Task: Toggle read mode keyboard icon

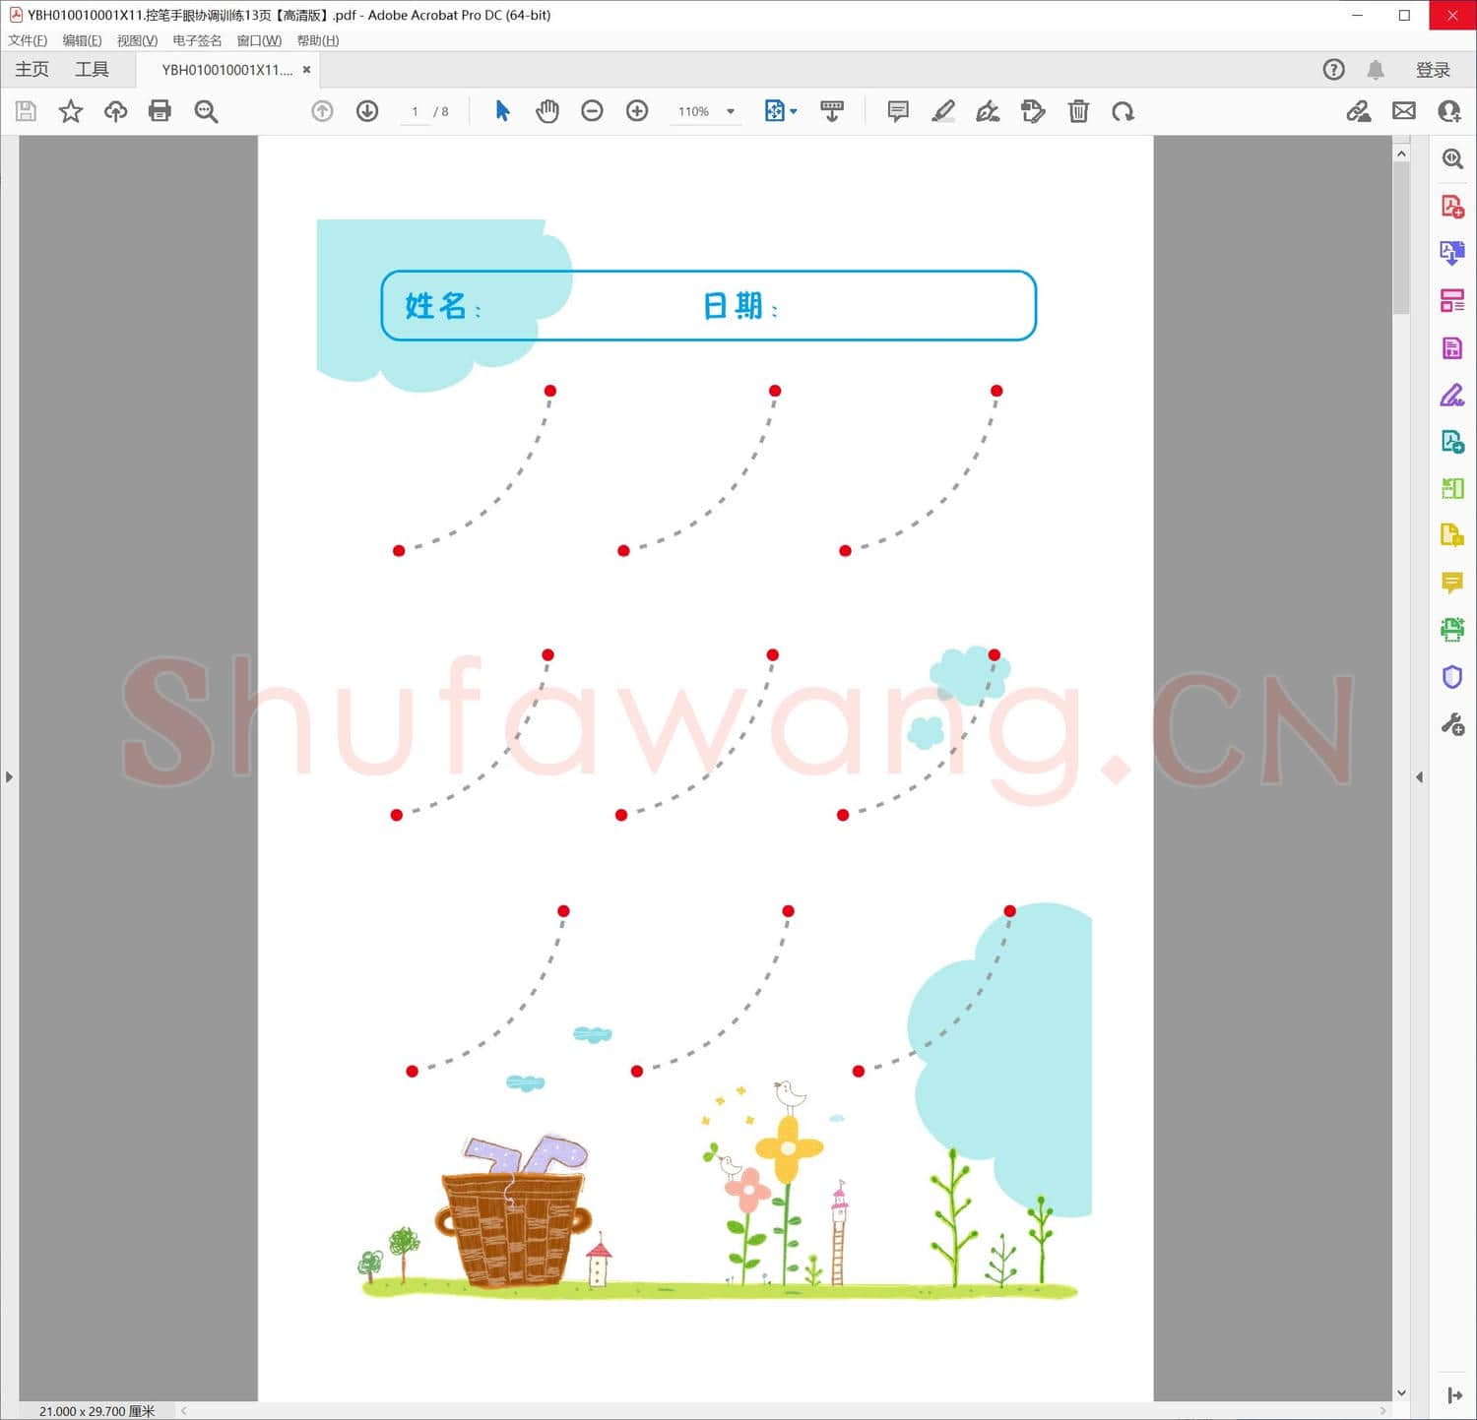Action: [832, 111]
